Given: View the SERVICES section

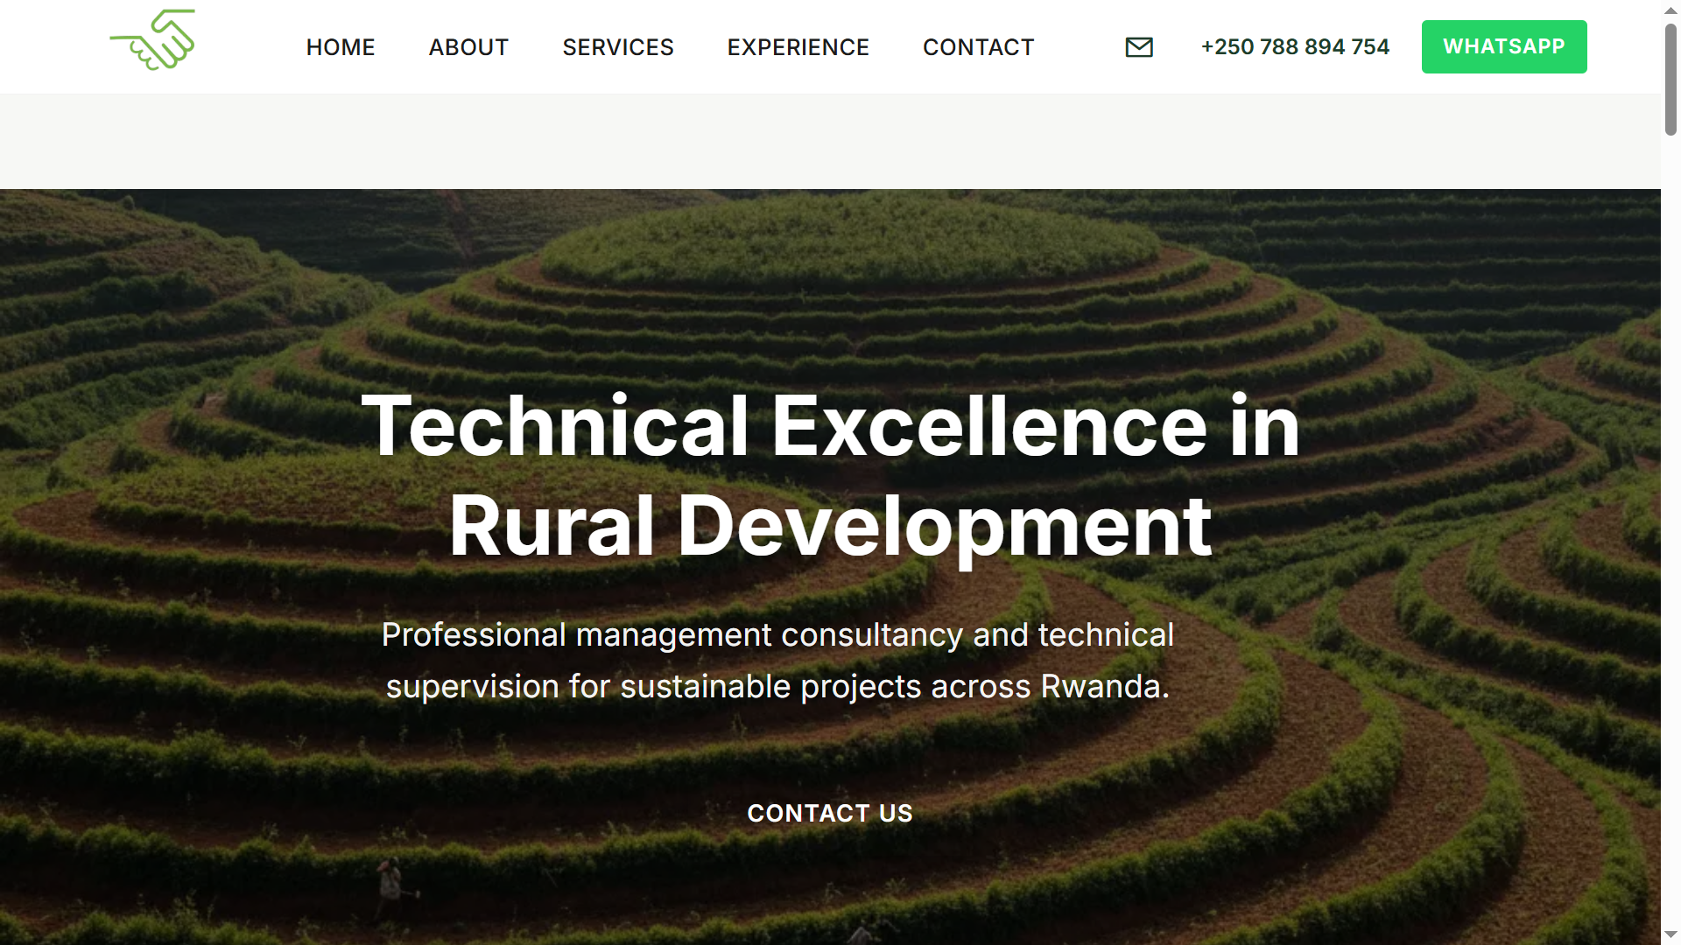Looking at the screenshot, I should (x=618, y=47).
